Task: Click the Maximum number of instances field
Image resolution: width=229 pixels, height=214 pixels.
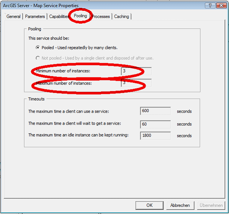Action: click(136, 83)
